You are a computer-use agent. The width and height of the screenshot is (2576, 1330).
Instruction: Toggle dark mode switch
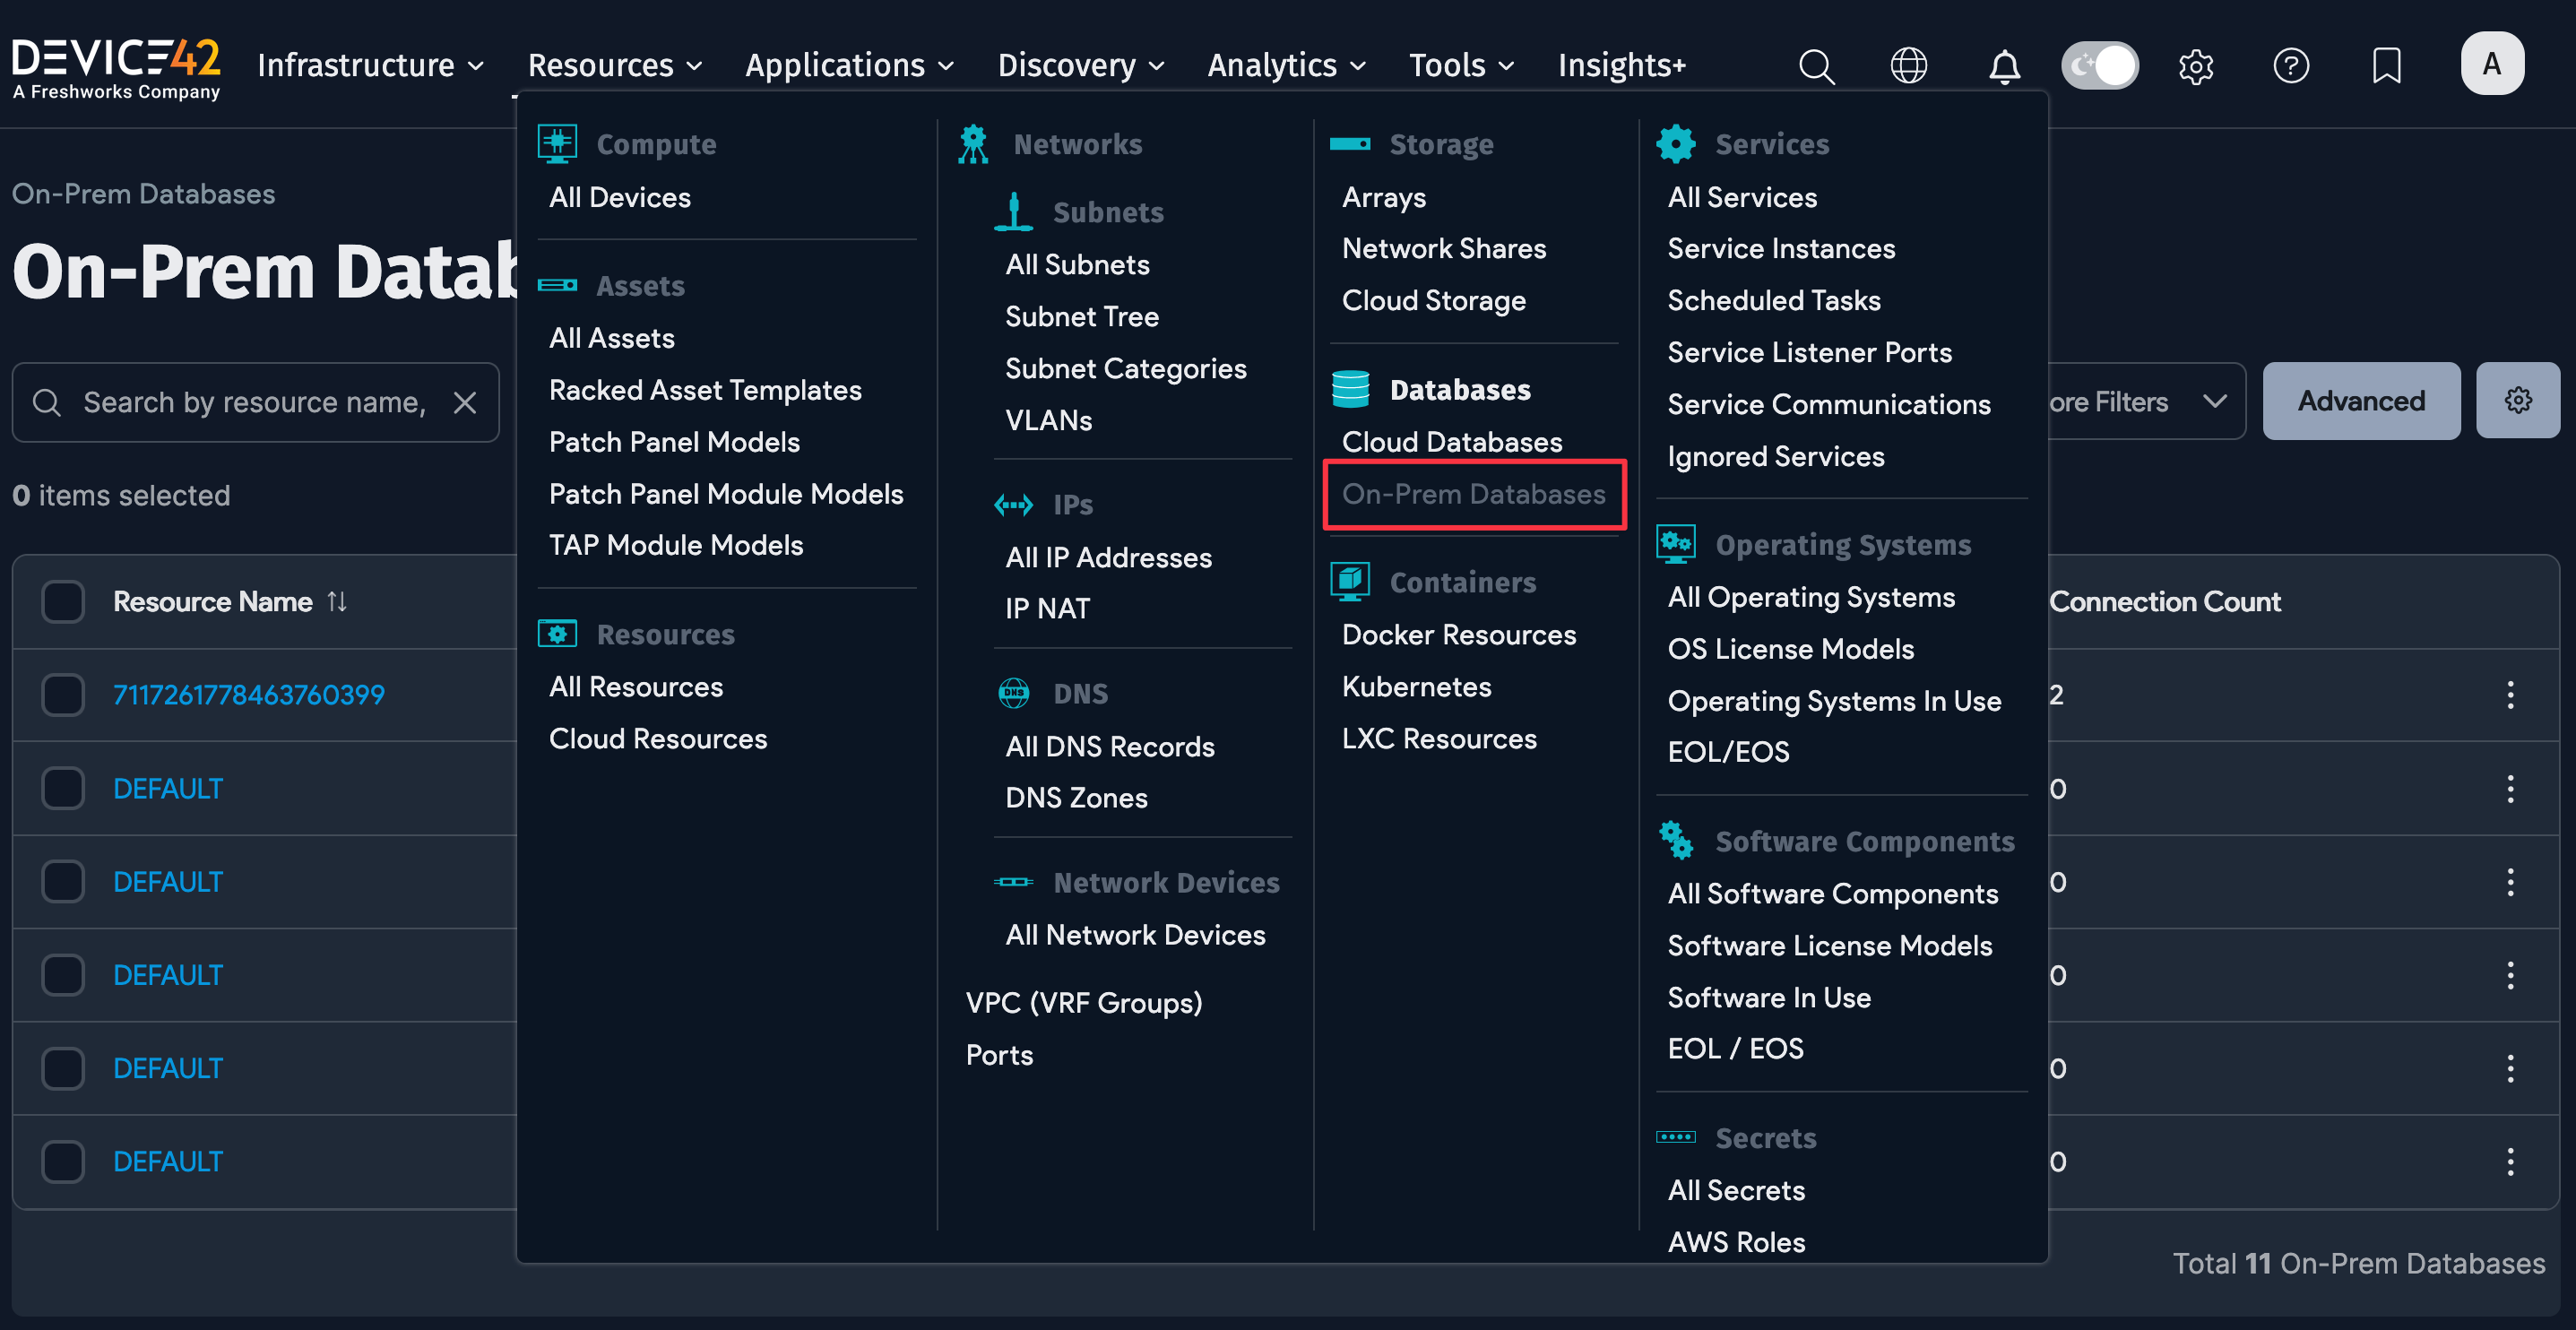pyautogui.click(x=2100, y=64)
